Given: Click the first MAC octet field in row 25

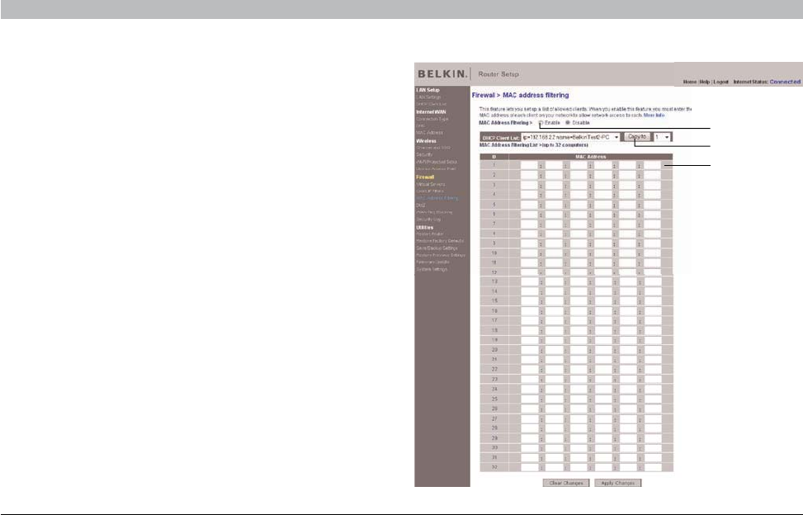Looking at the screenshot, I should tap(529, 399).
